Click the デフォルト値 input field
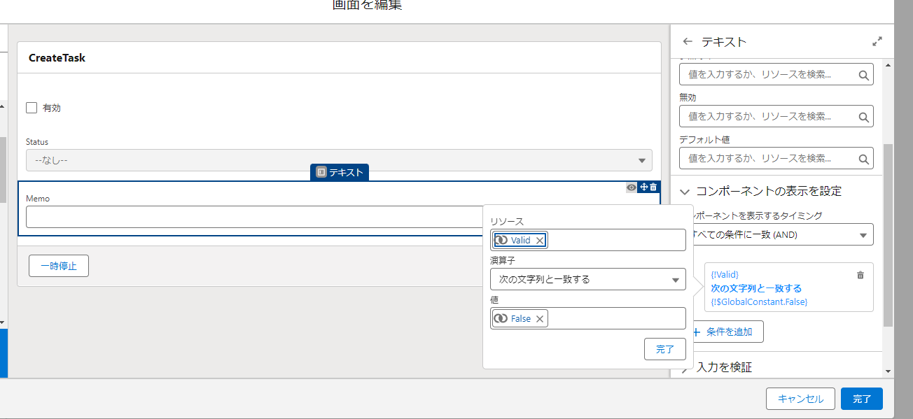Viewport: 913px width, 419px height. pos(776,158)
